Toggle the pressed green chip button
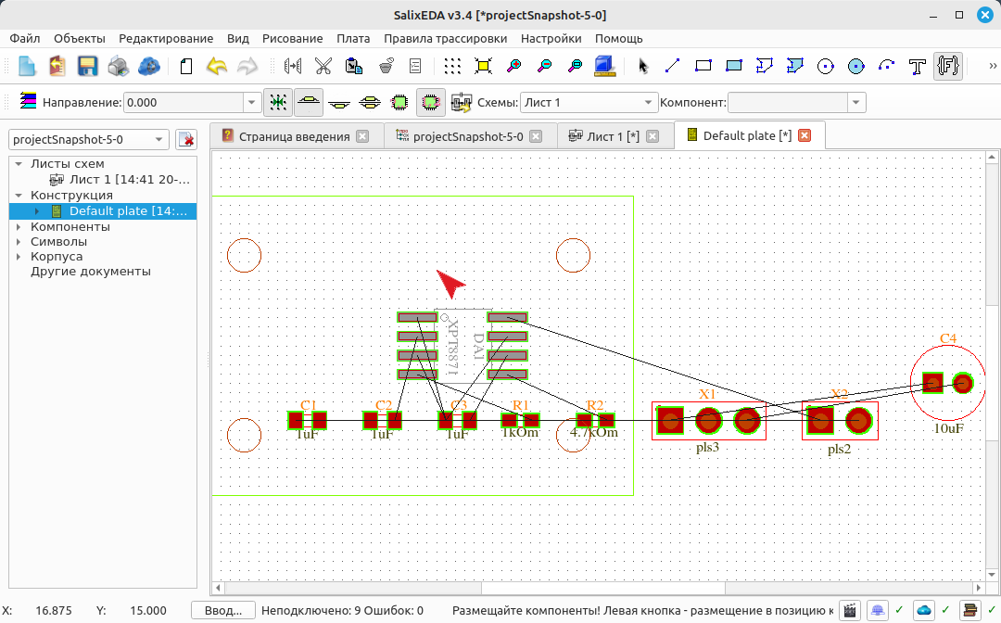The image size is (1001, 623). [431, 102]
